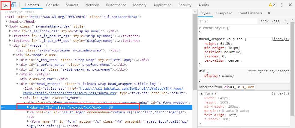Show more sidebar tabs with double chevron
The width and height of the screenshot is (295, 128).
pos(269,13)
